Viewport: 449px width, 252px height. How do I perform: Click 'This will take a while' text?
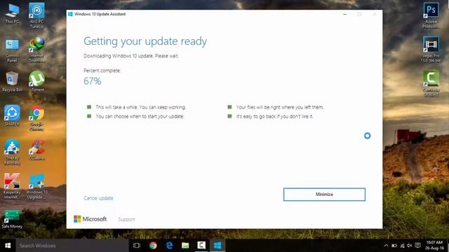tap(140, 107)
